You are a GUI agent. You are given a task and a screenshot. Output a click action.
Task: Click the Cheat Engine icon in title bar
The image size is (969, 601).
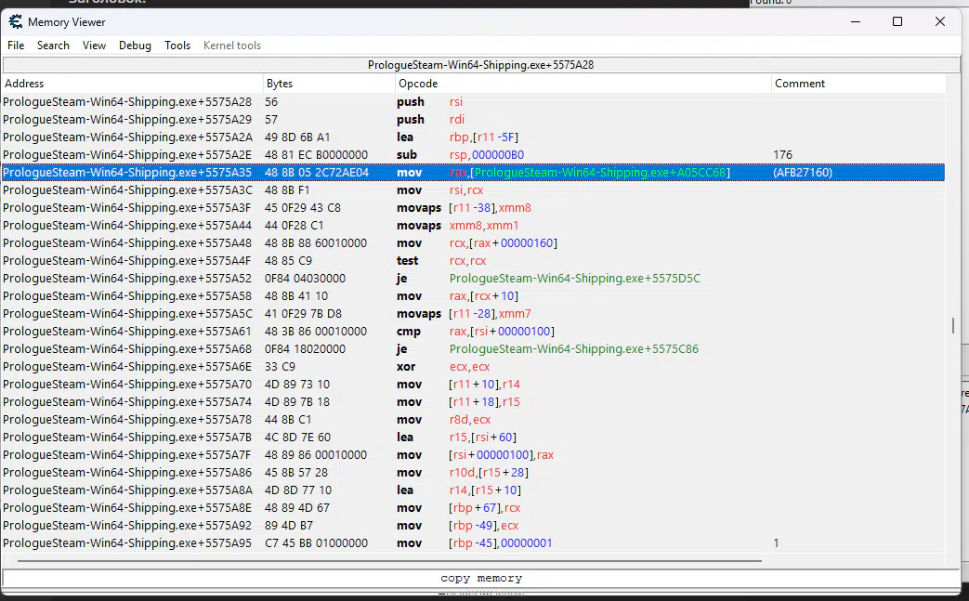[x=15, y=22]
